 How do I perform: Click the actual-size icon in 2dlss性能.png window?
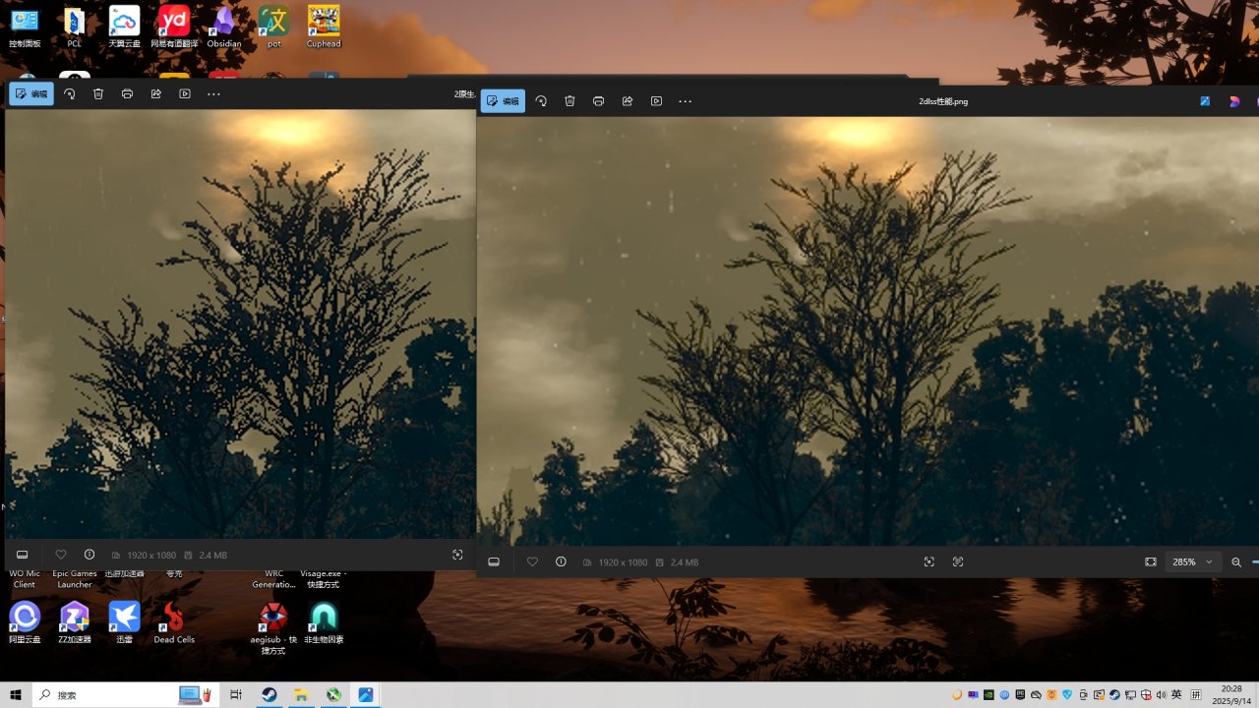[958, 561]
